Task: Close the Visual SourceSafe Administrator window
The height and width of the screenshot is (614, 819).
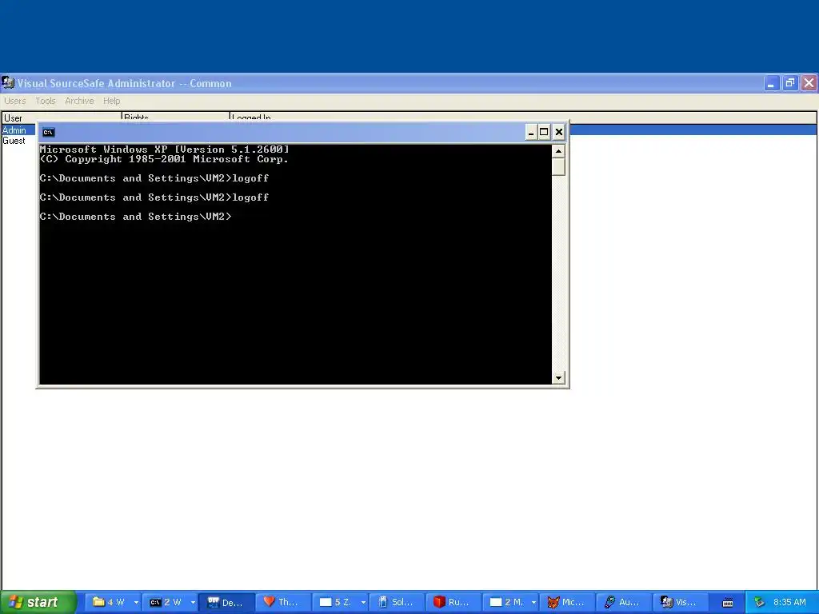Action: tap(809, 83)
